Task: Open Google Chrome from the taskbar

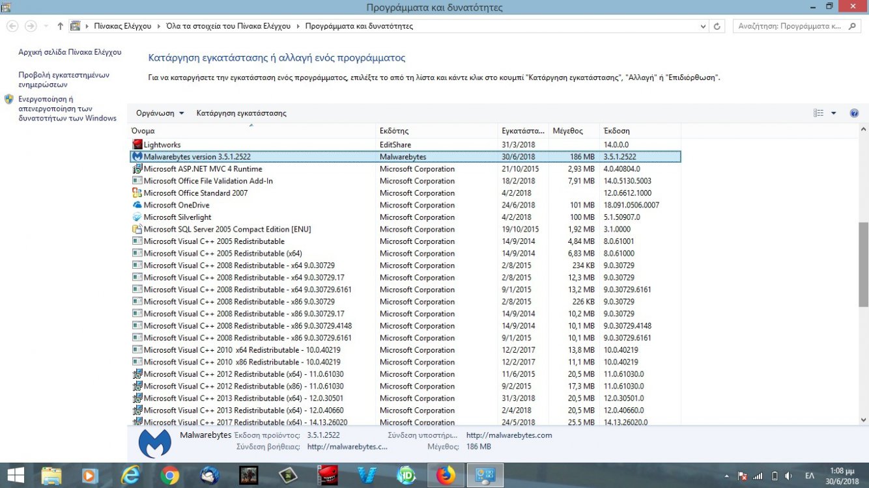Action: (170, 476)
